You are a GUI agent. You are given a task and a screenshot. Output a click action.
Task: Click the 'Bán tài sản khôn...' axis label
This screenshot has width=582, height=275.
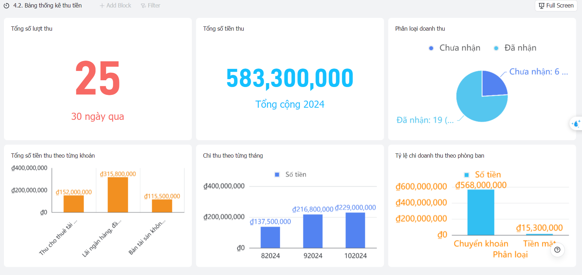(x=147, y=237)
